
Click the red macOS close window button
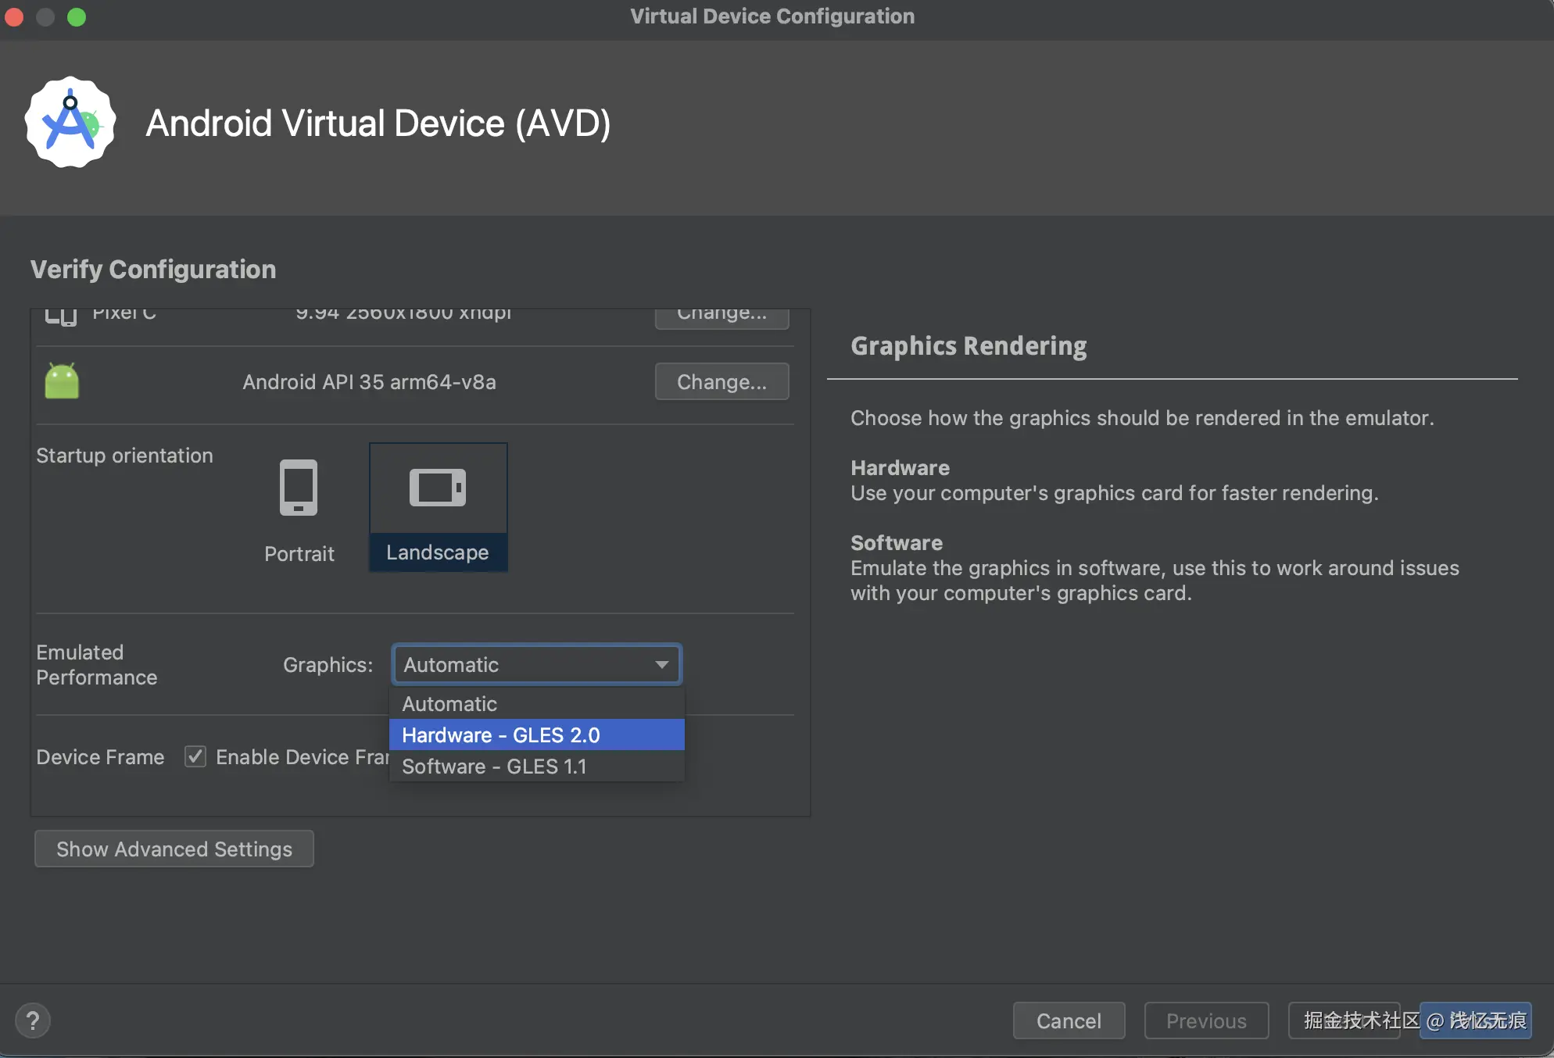pyautogui.click(x=14, y=17)
